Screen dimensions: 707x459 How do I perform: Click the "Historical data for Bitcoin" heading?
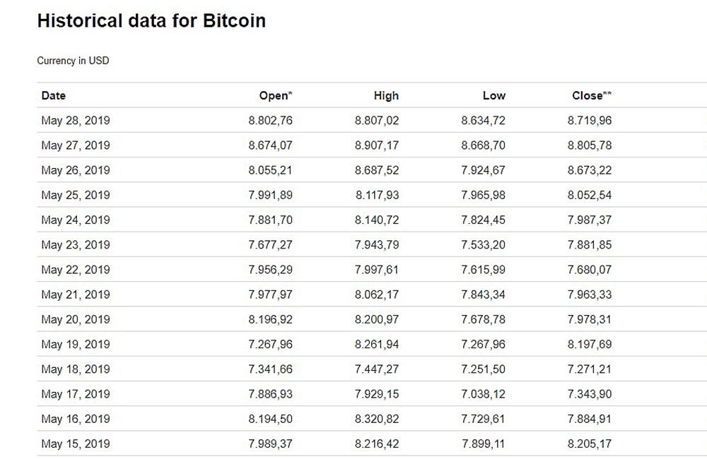(x=151, y=20)
